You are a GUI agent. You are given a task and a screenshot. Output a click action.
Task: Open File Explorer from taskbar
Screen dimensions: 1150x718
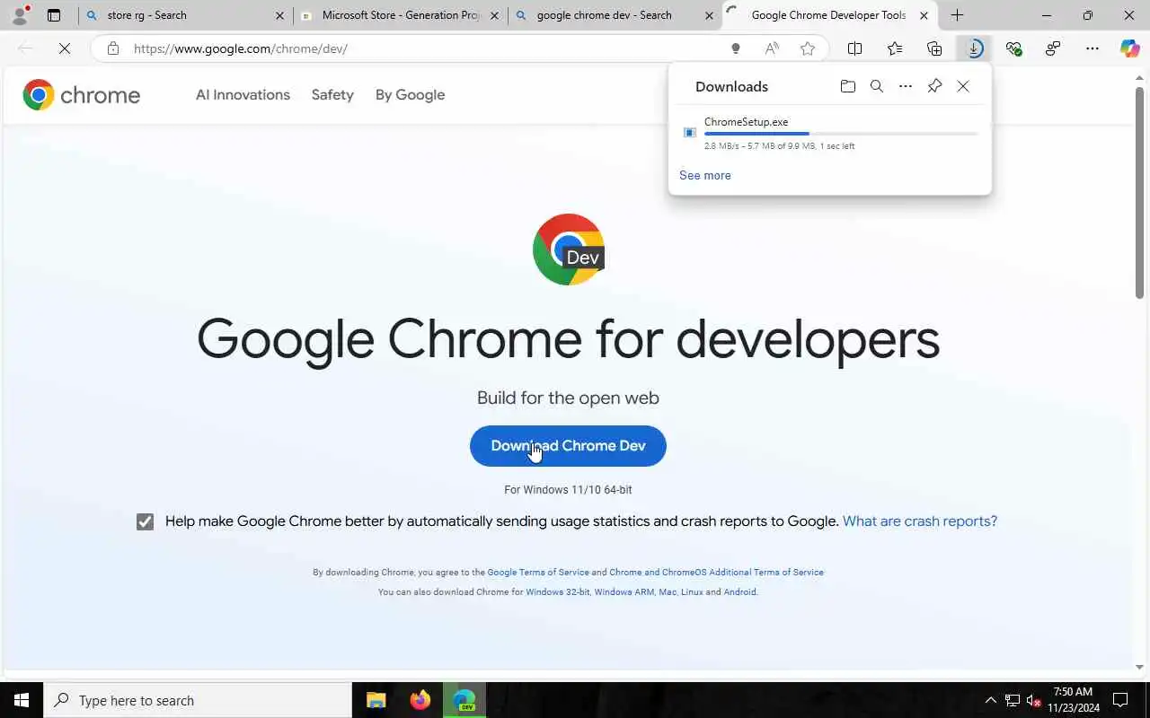pos(376,700)
